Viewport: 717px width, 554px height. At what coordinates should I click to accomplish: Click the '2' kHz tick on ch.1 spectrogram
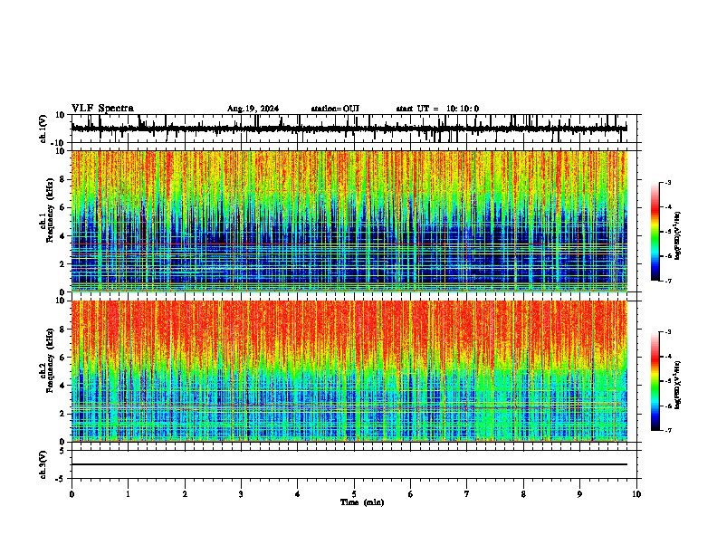(x=62, y=263)
